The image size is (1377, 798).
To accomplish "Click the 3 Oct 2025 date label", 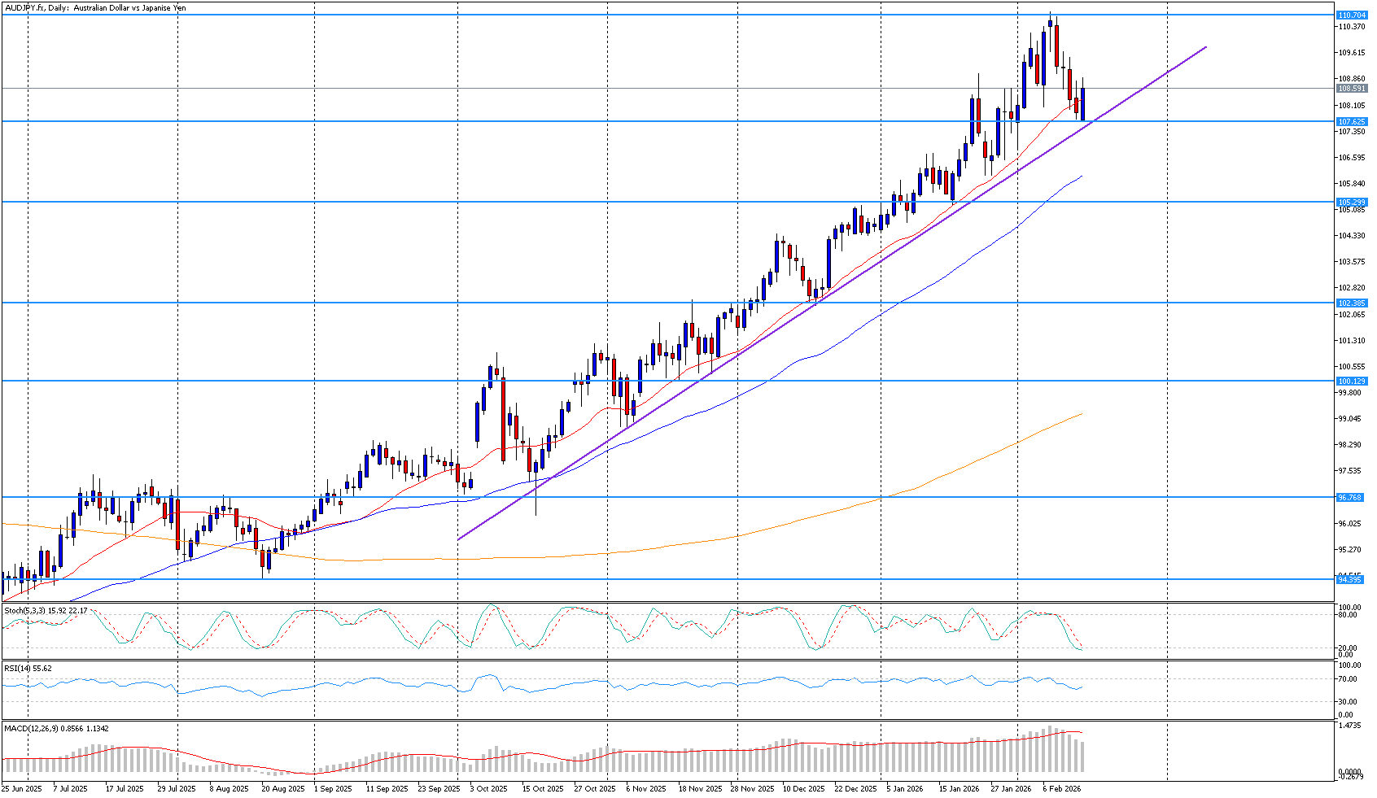I will pyautogui.click(x=487, y=788).
